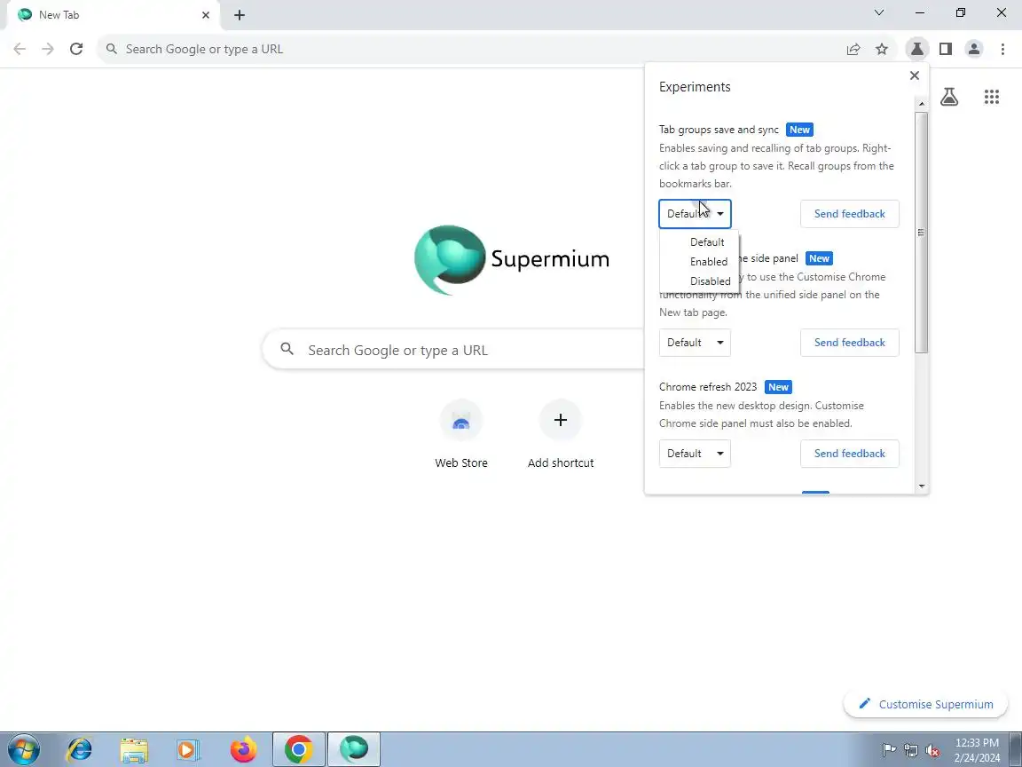
Task: Send feedback for Chrome refresh 2023
Action: [849, 454]
